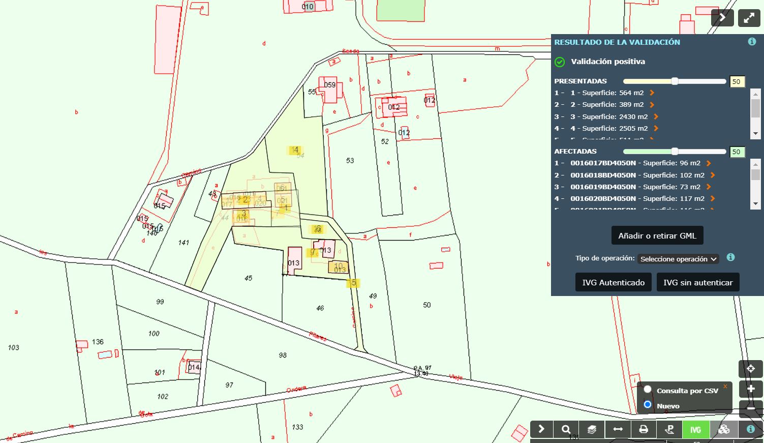Click parcel number 45 on the map

248,278
